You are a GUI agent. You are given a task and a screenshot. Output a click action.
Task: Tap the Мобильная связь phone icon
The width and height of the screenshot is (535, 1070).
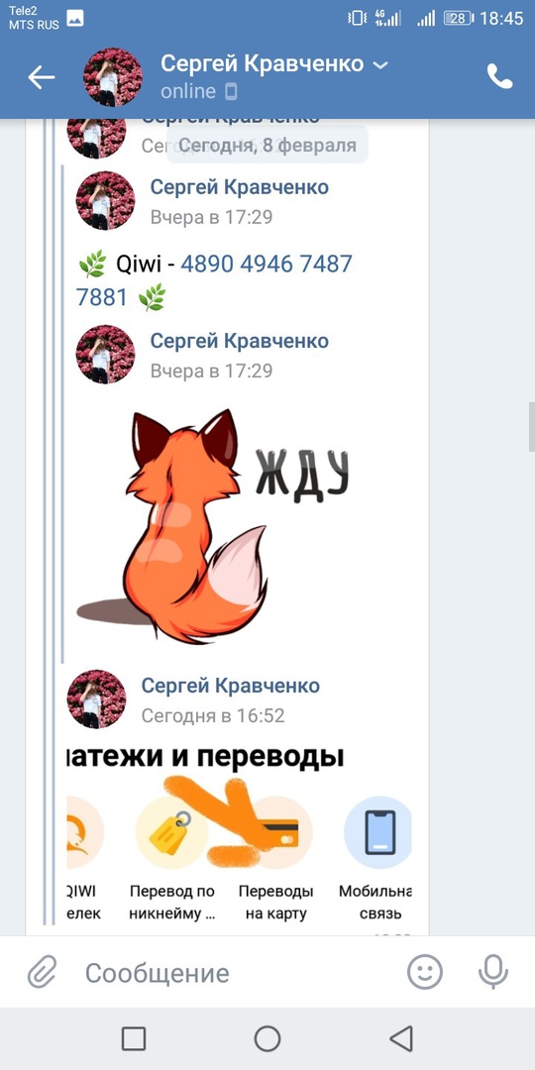(378, 832)
